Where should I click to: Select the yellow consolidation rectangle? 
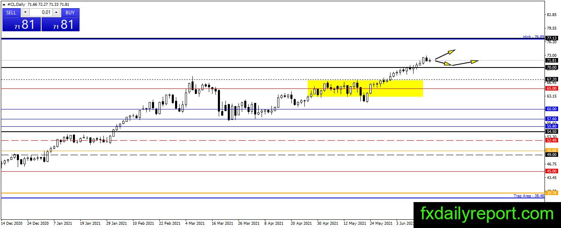[x=365, y=88]
